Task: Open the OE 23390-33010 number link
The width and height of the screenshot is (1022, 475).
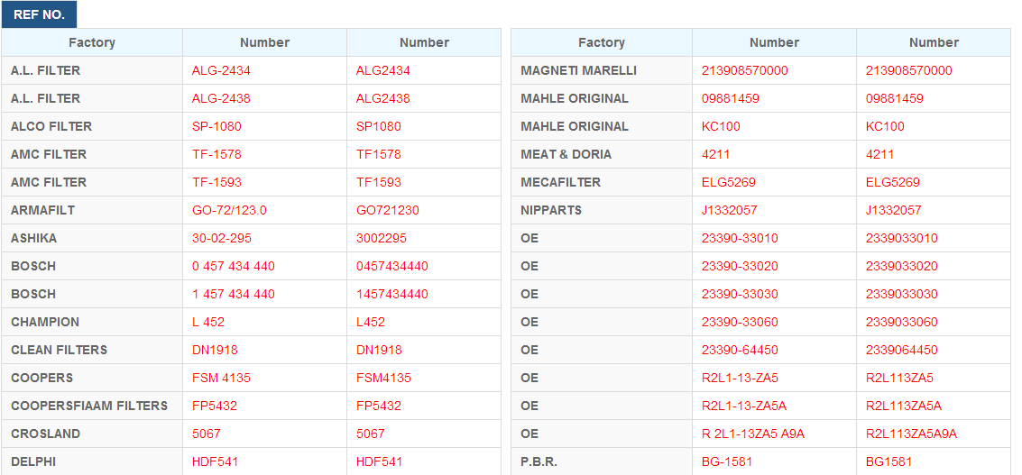Action: (740, 239)
